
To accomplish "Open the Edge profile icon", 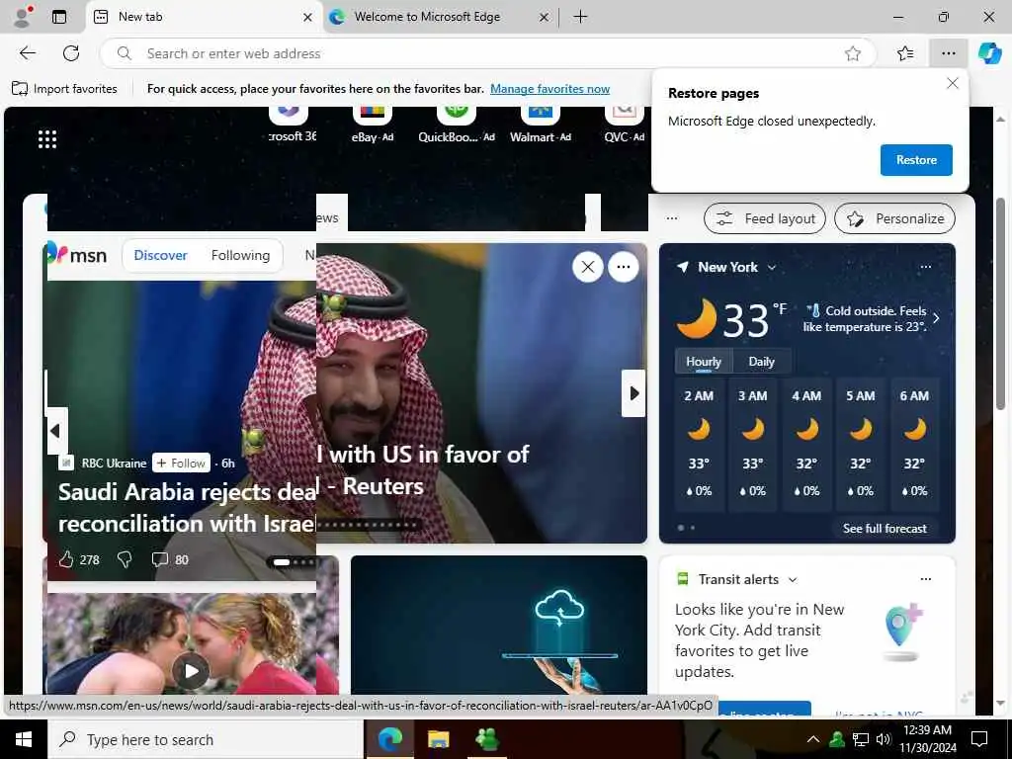I will [x=24, y=16].
